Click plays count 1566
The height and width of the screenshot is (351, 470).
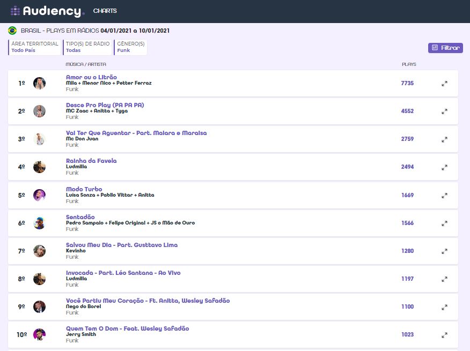click(407, 223)
